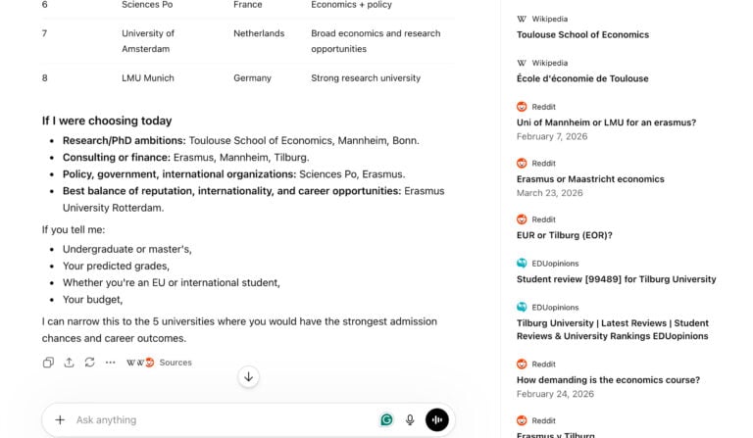Click the 'If I were choosing today' heading

tap(107, 121)
